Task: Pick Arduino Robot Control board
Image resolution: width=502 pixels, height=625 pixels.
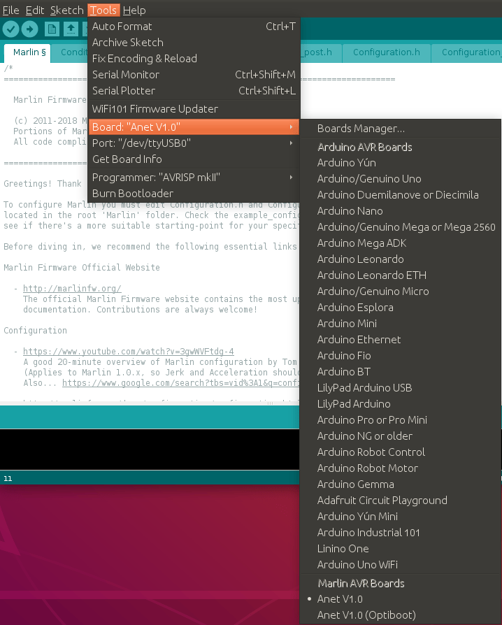Action: point(401,452)
